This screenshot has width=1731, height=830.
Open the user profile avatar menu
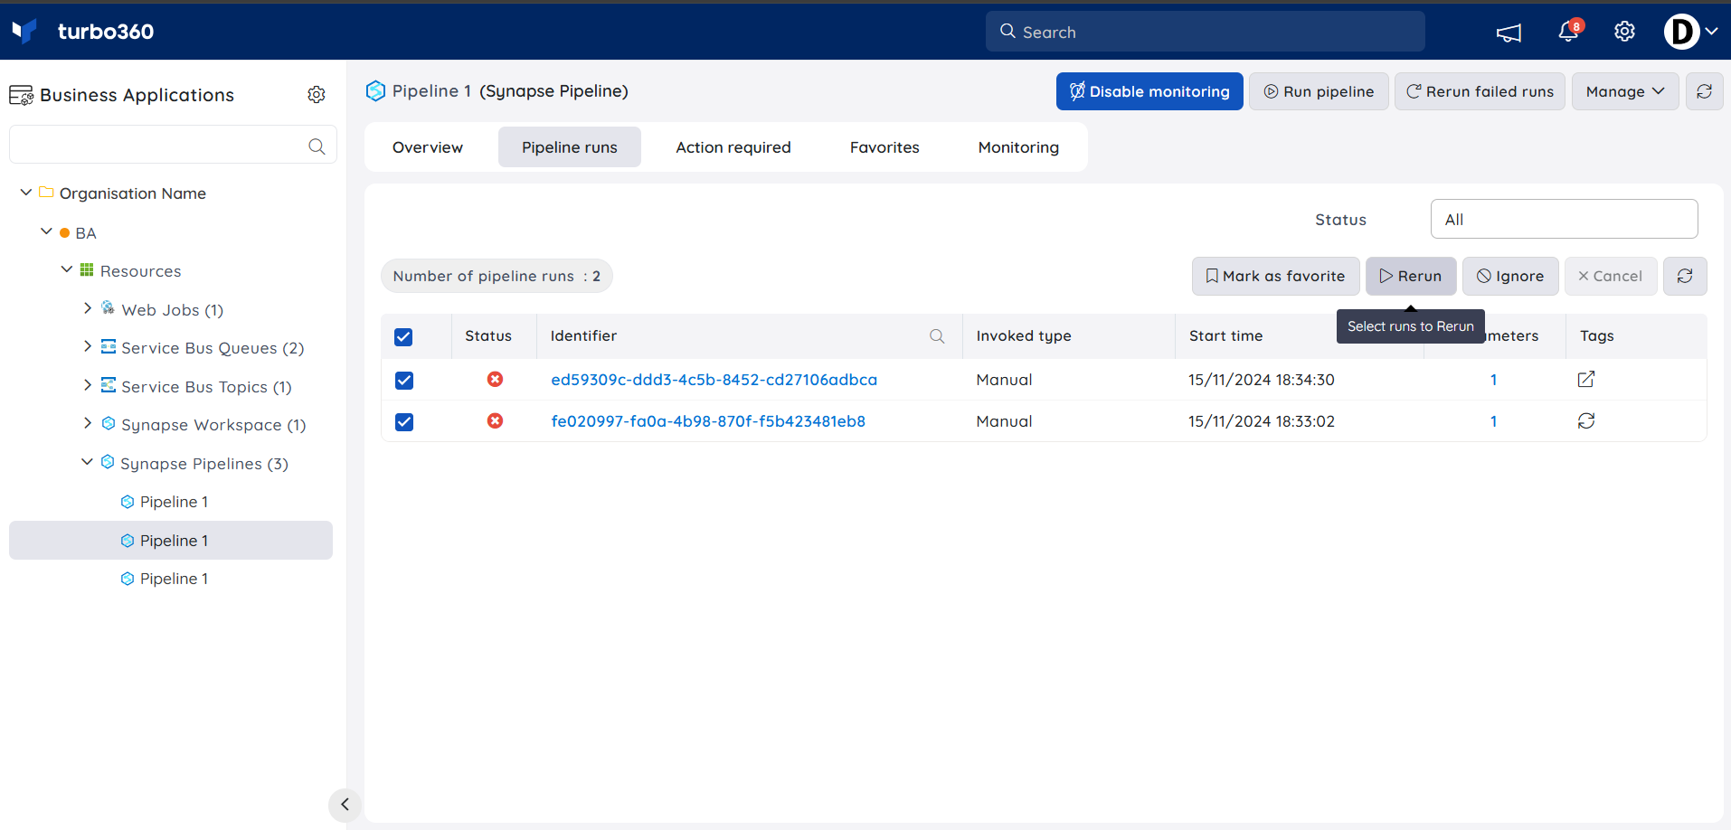click(x=1690, y=32)
